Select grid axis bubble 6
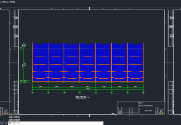 tap(112, 93)
